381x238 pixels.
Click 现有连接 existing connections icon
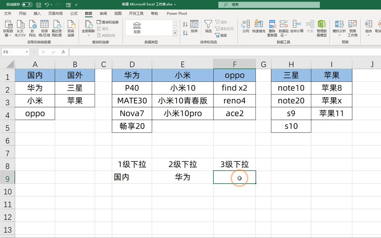click(71, 28)
